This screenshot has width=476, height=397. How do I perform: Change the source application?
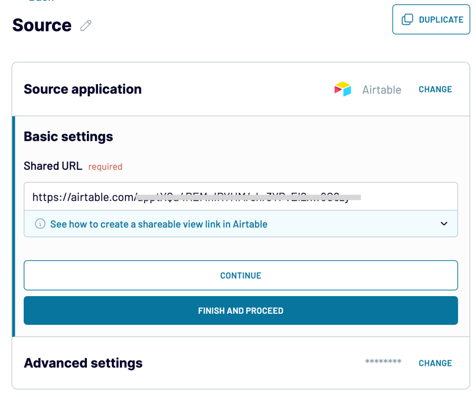435,89
